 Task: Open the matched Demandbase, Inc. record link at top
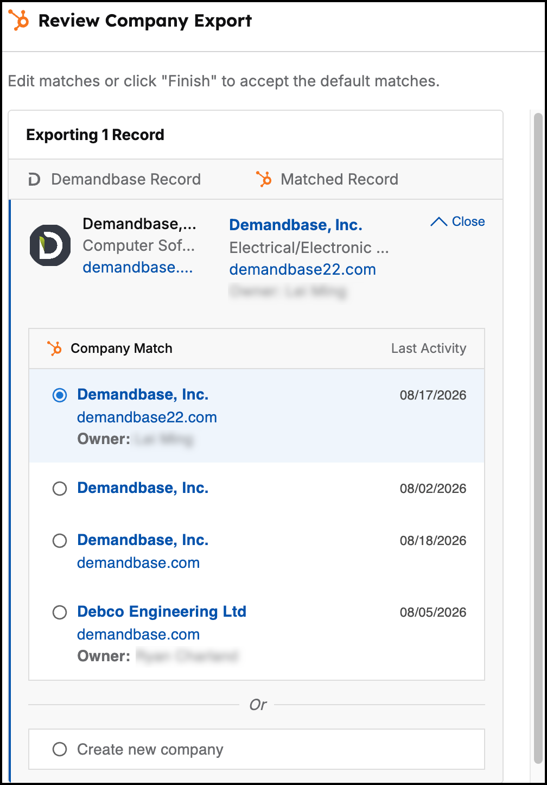pos(296,225)
